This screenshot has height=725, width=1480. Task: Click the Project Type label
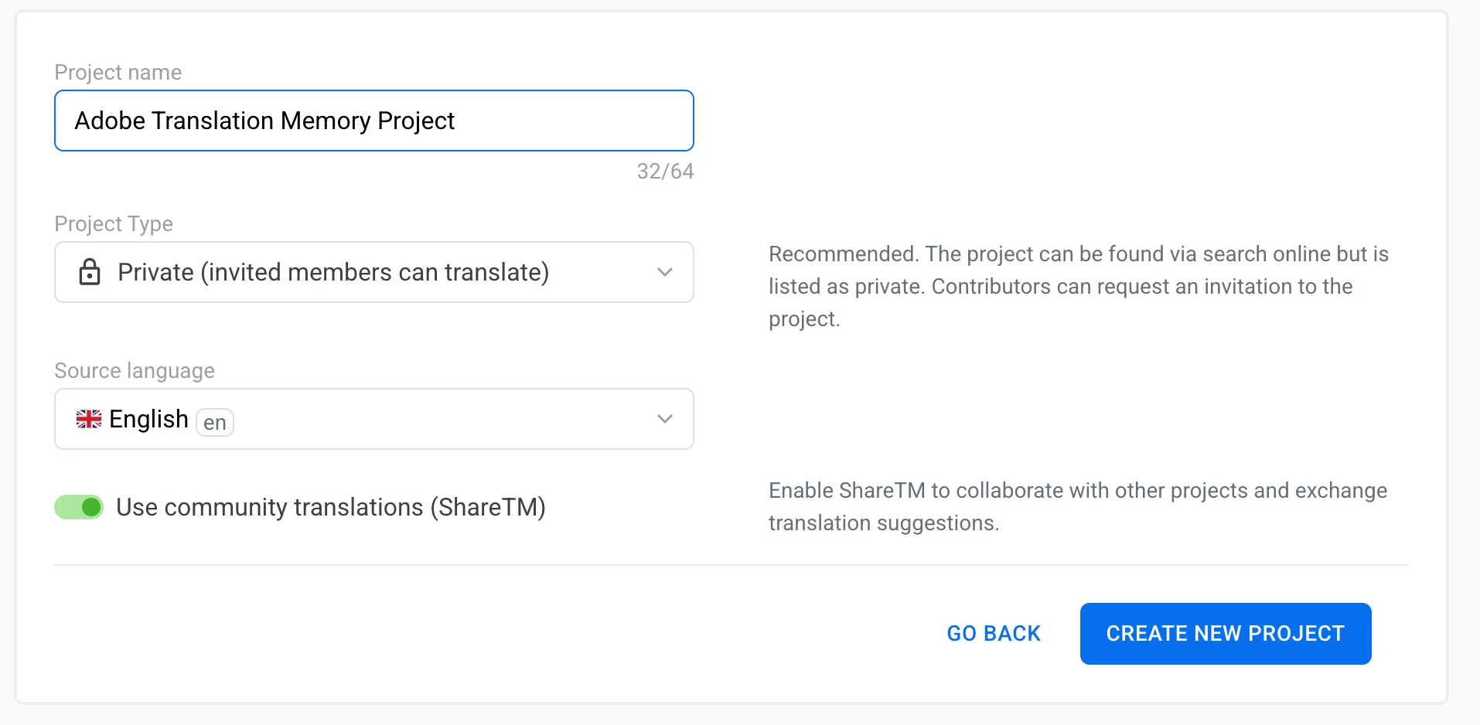coord(114,224)
